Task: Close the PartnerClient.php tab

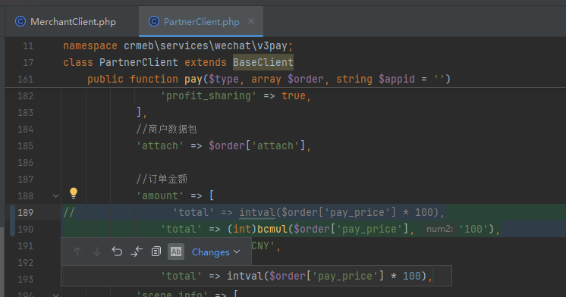Action: [251, 22]
